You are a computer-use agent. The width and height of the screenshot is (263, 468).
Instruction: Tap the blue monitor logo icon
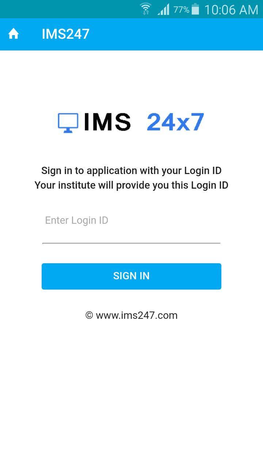click(x=68, y=122)
